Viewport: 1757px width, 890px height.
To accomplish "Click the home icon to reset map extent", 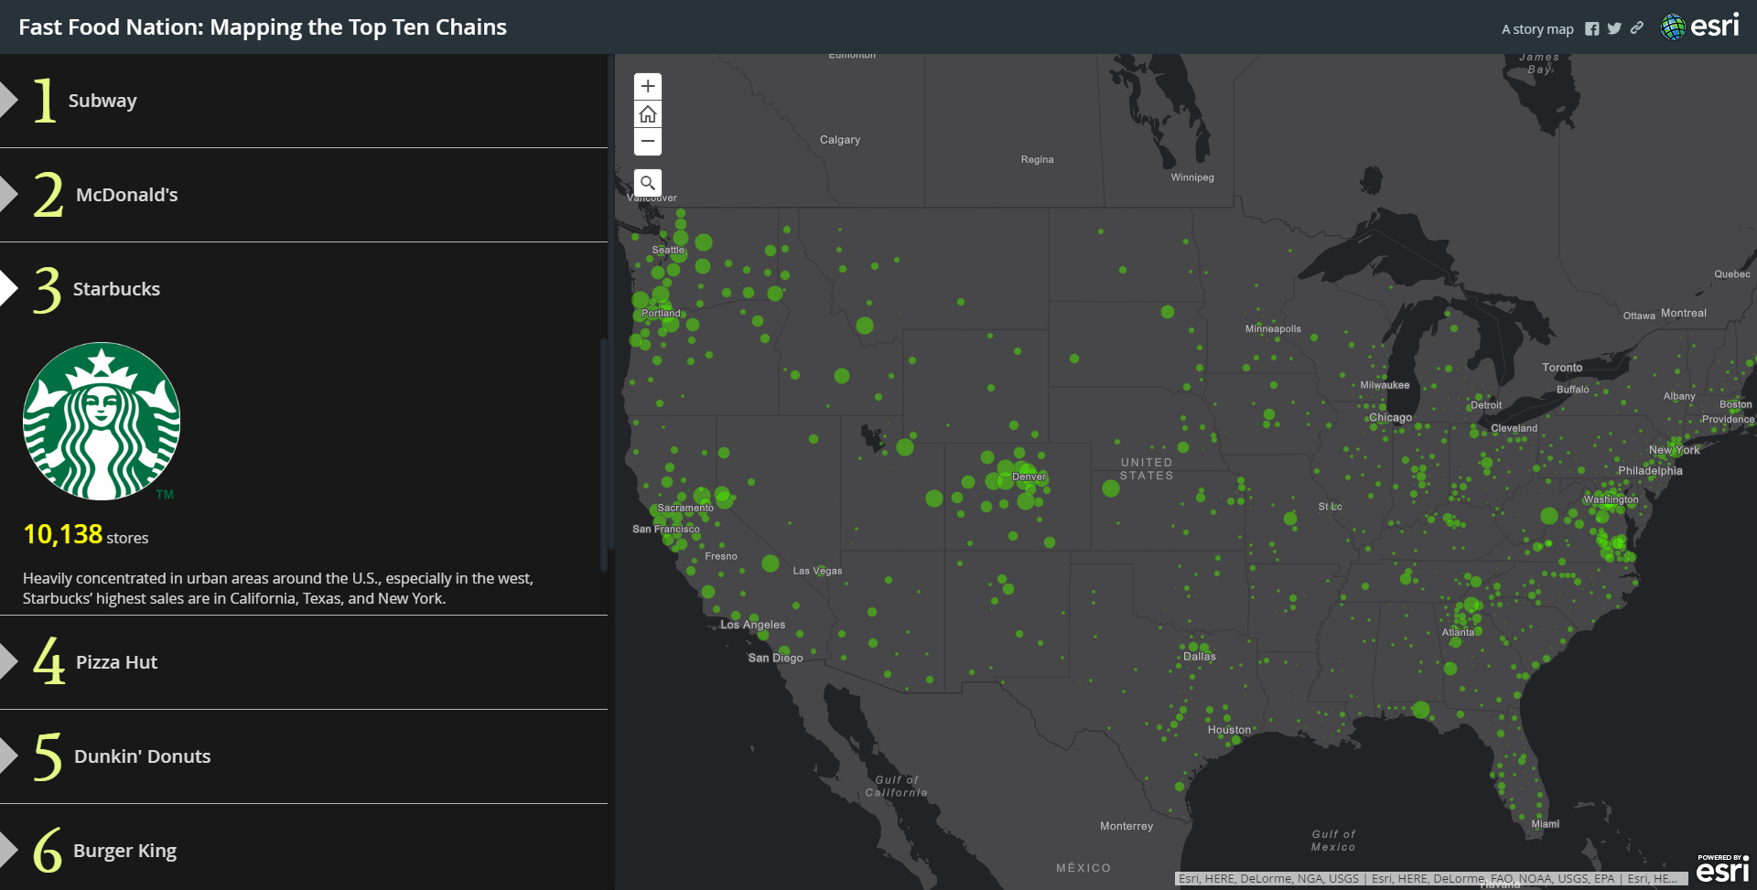I will (648, 113).
